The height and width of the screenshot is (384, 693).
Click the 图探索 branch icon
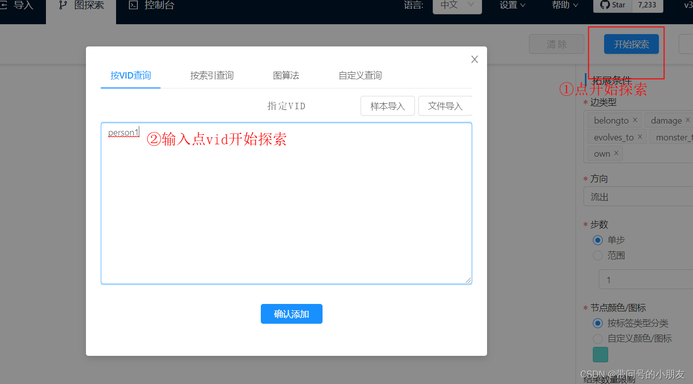63,5
